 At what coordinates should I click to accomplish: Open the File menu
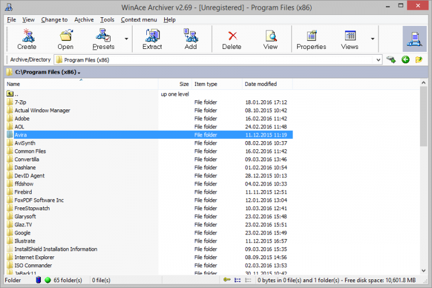click(12, 20)
